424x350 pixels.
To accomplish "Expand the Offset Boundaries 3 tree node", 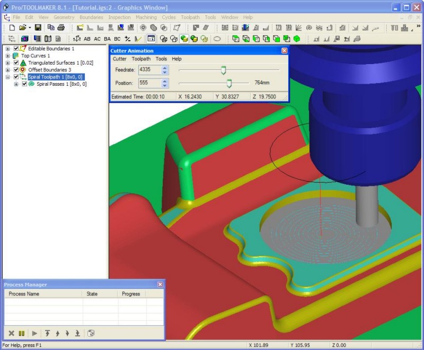I will [x=7, y=70].
